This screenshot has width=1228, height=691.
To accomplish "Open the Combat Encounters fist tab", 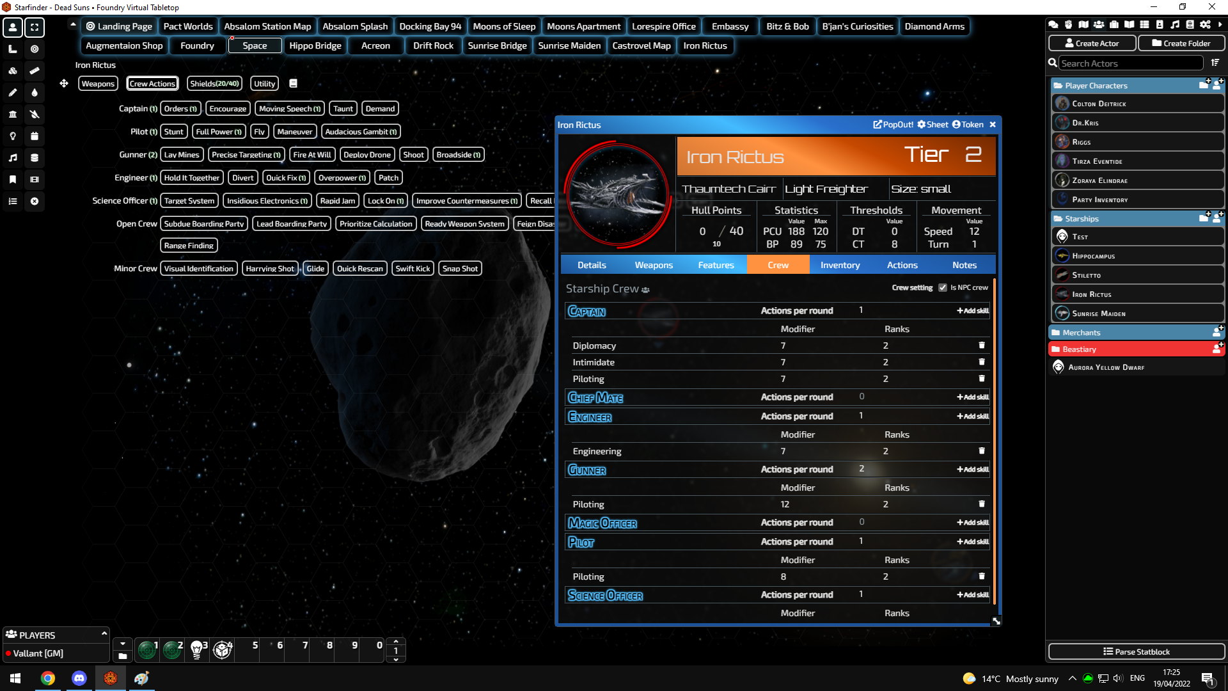I will tap(1068, 24).
